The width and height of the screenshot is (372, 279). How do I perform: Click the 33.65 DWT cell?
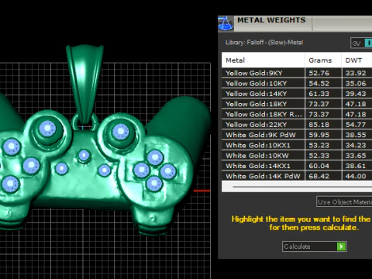[357, 156]
